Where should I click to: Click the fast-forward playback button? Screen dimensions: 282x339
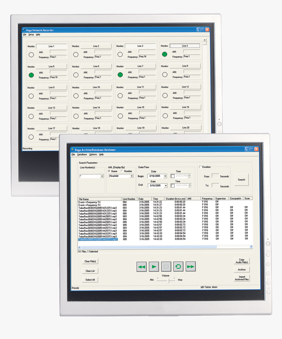click(x=191, y=267)
